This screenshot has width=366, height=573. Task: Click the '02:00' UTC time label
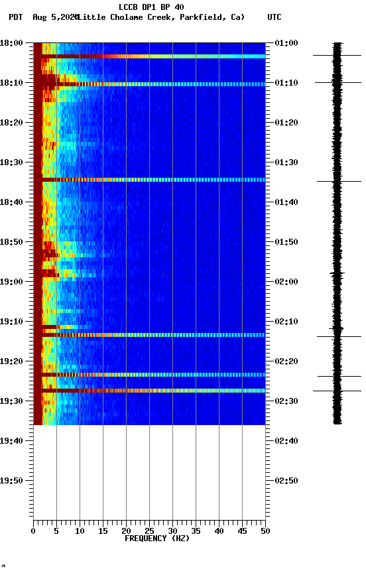286,282
